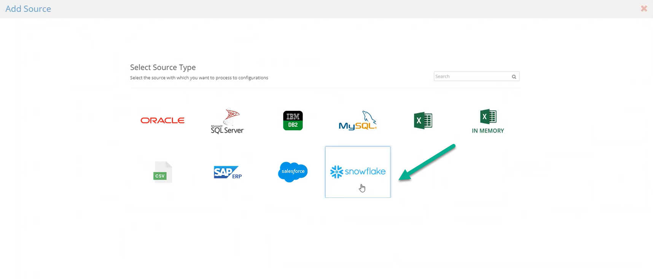Close the Add Source dialog

(644, 8)
